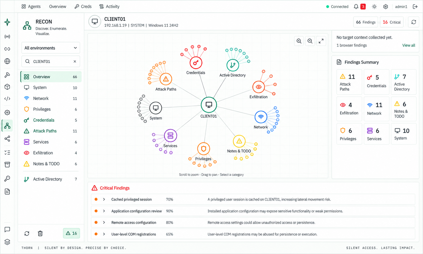This screenshot has width=423, height=254.
Task: Switch to the Activity tab
Action: pos(109,7)
